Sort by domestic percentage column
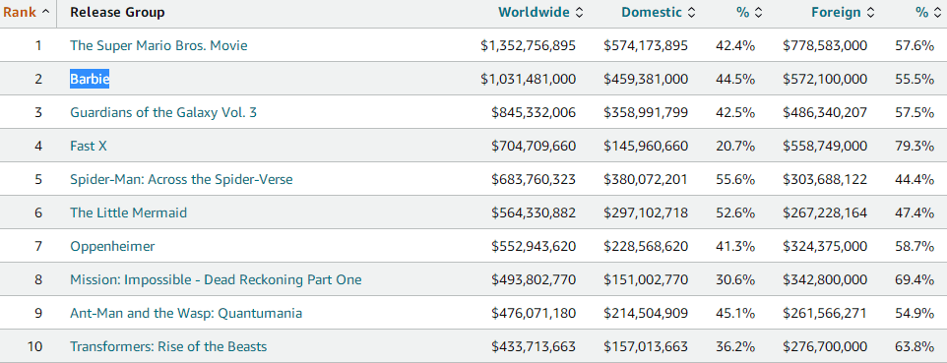The width and height of the screenshot is (947, 363). [x=749, y=12]
